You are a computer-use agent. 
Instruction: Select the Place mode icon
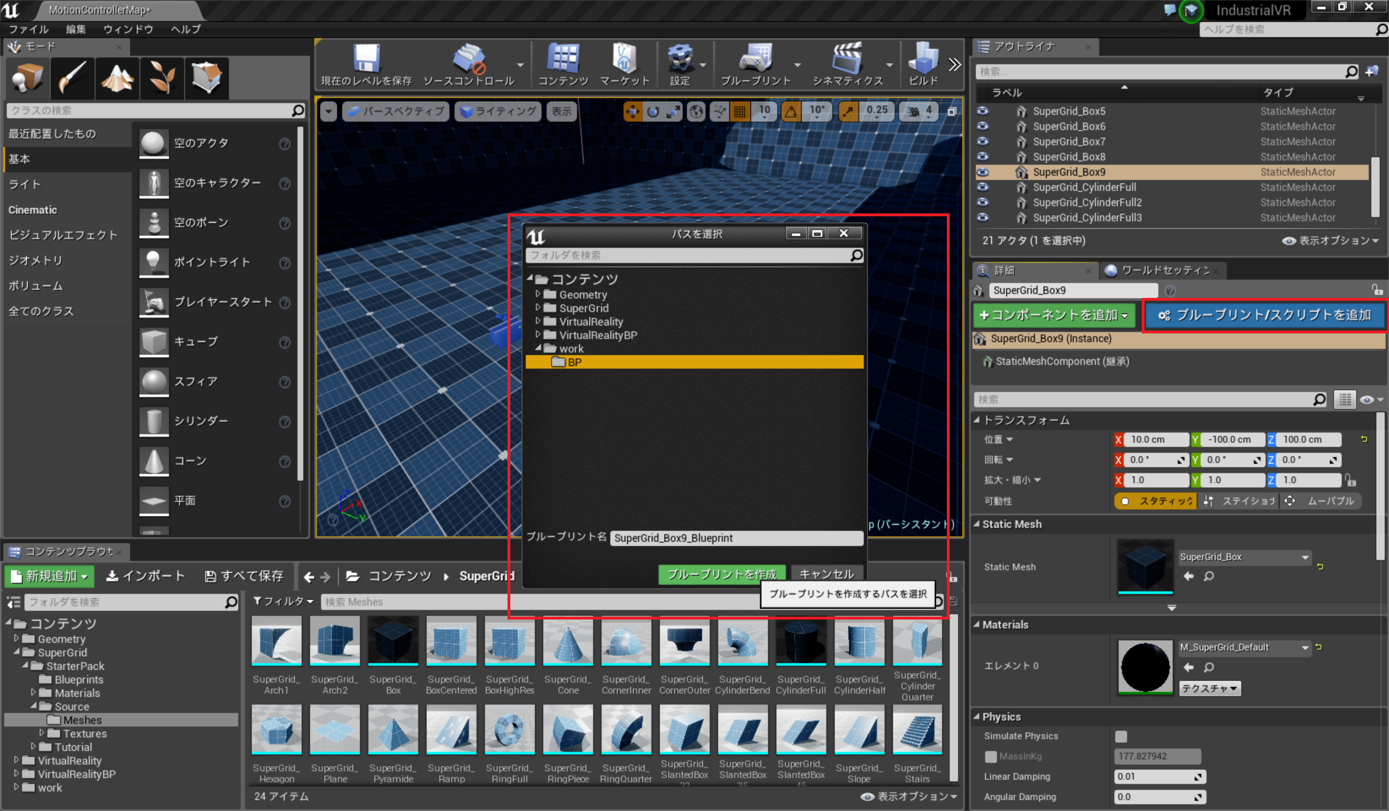28,78
